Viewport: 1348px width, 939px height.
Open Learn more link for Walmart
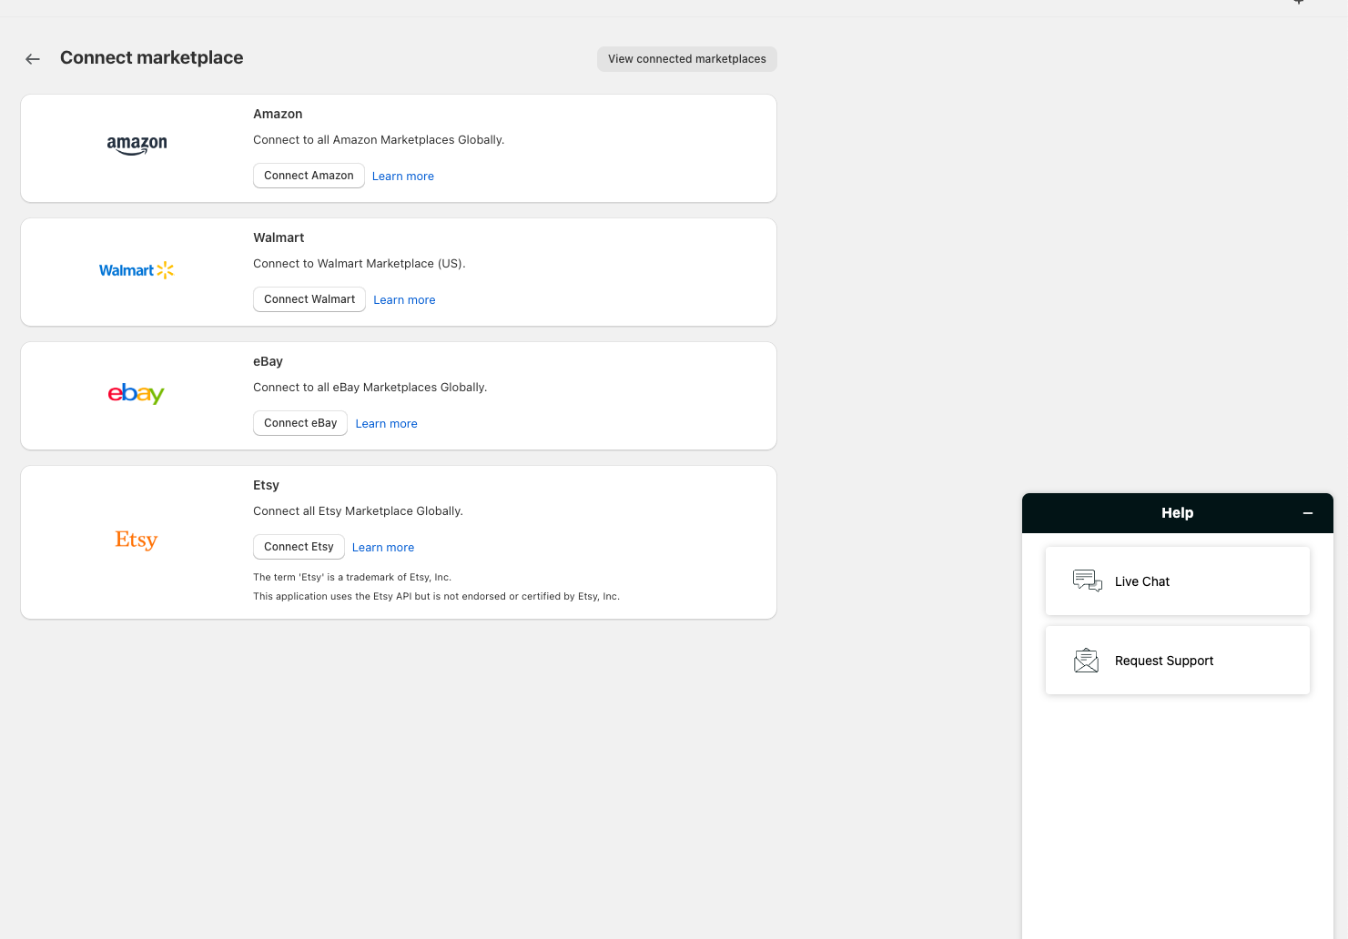tap(404, 300)
